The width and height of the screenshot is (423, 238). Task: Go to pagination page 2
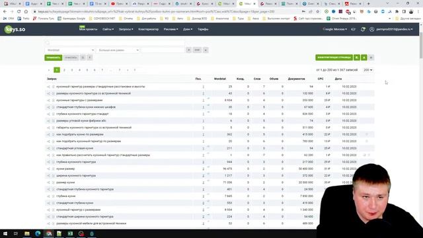click(64, 70)
